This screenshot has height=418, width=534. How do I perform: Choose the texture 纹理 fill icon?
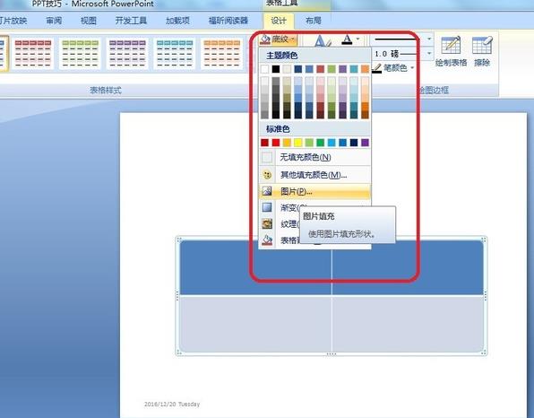point(267,223)
